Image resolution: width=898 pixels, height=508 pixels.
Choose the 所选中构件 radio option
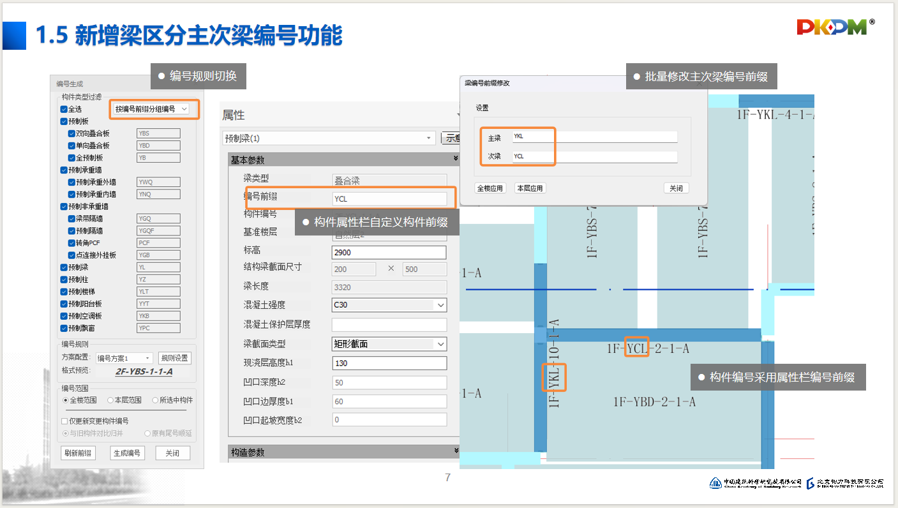155,400
